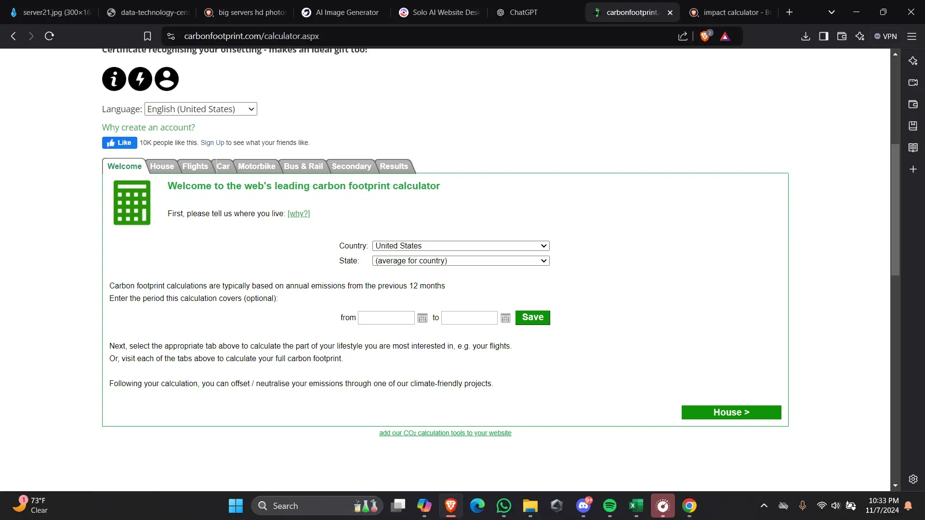This screenshot has width=925, height=520.
Task: Click the Facebook Sign Up link
Action: 212,143
